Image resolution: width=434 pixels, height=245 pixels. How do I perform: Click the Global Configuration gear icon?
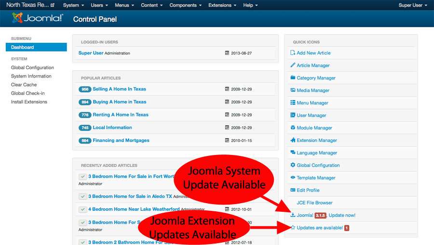[x=293, y=165]
